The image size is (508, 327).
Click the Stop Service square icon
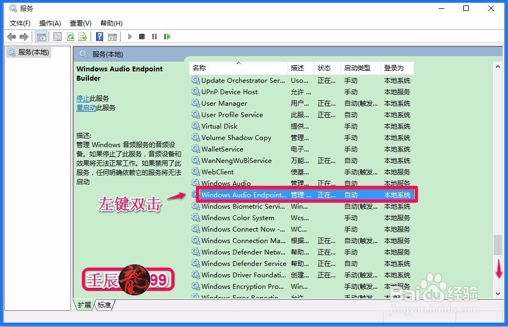pos(141,37)
